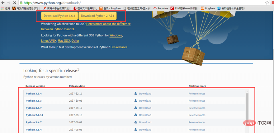The image size is (274, 133).
Task: Click Download Python 2.7.14 button
Action: point(97,16)
